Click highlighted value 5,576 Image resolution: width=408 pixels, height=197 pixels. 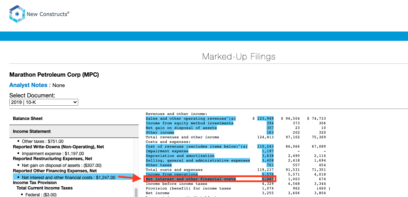[x=268, y=174]
